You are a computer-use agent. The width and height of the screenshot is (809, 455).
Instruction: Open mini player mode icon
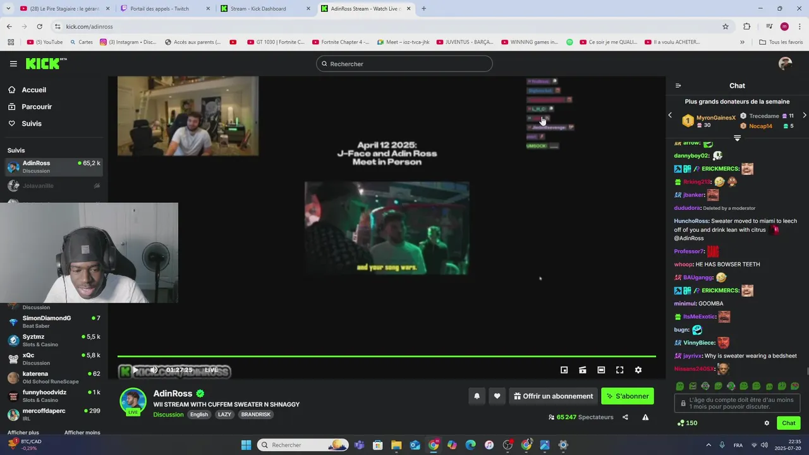point(564,370)
